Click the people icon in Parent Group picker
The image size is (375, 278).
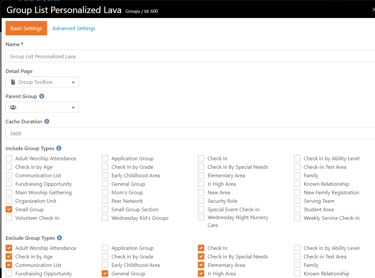[13, 107]
